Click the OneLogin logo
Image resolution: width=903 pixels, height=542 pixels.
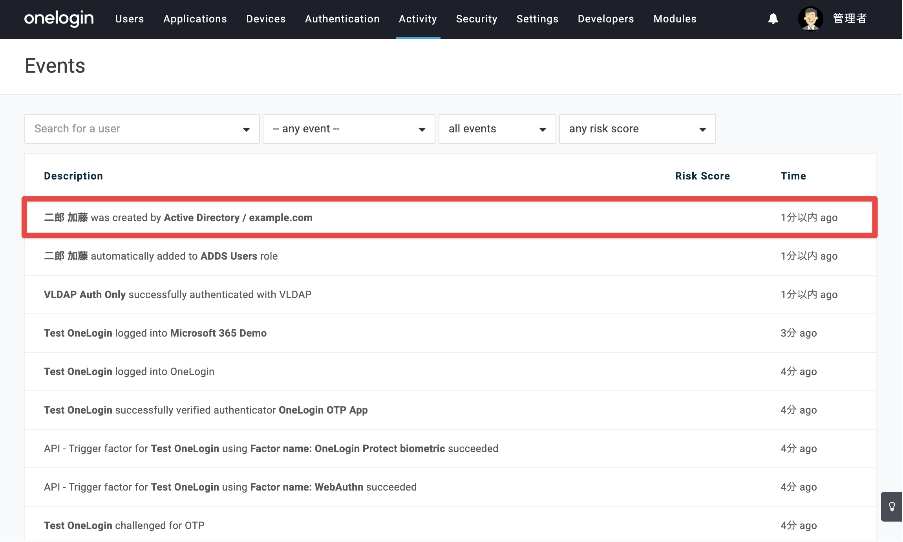(59, 18)
